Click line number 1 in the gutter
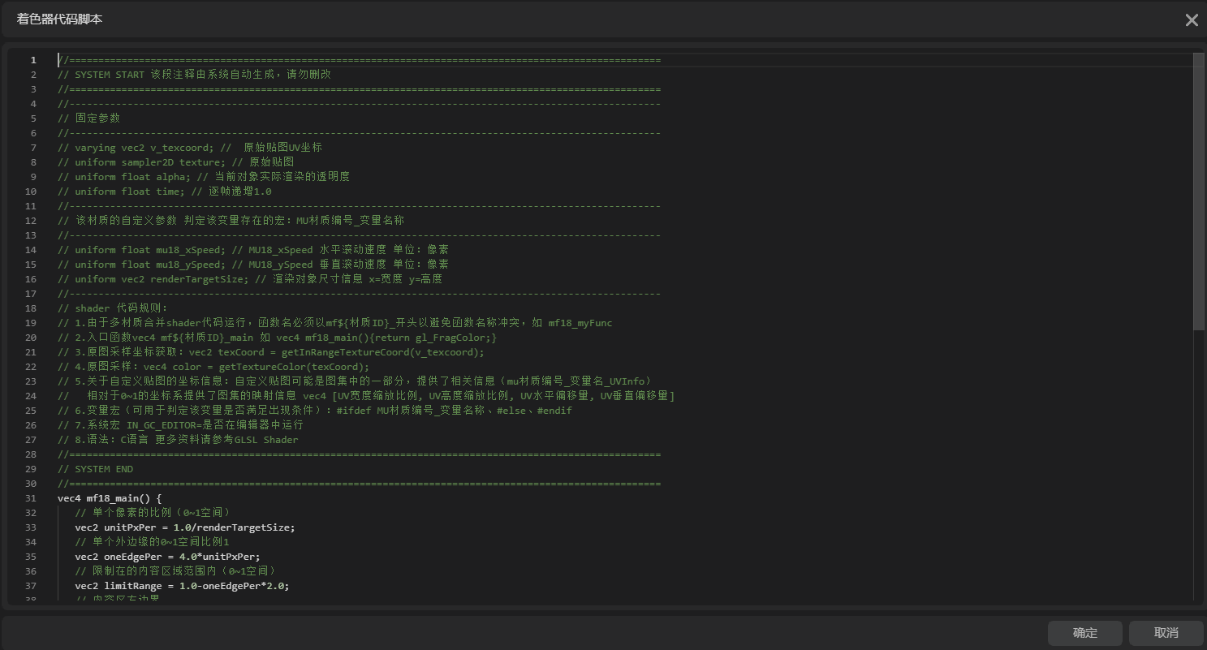The image size is (1207, 650). click(32, 60)
